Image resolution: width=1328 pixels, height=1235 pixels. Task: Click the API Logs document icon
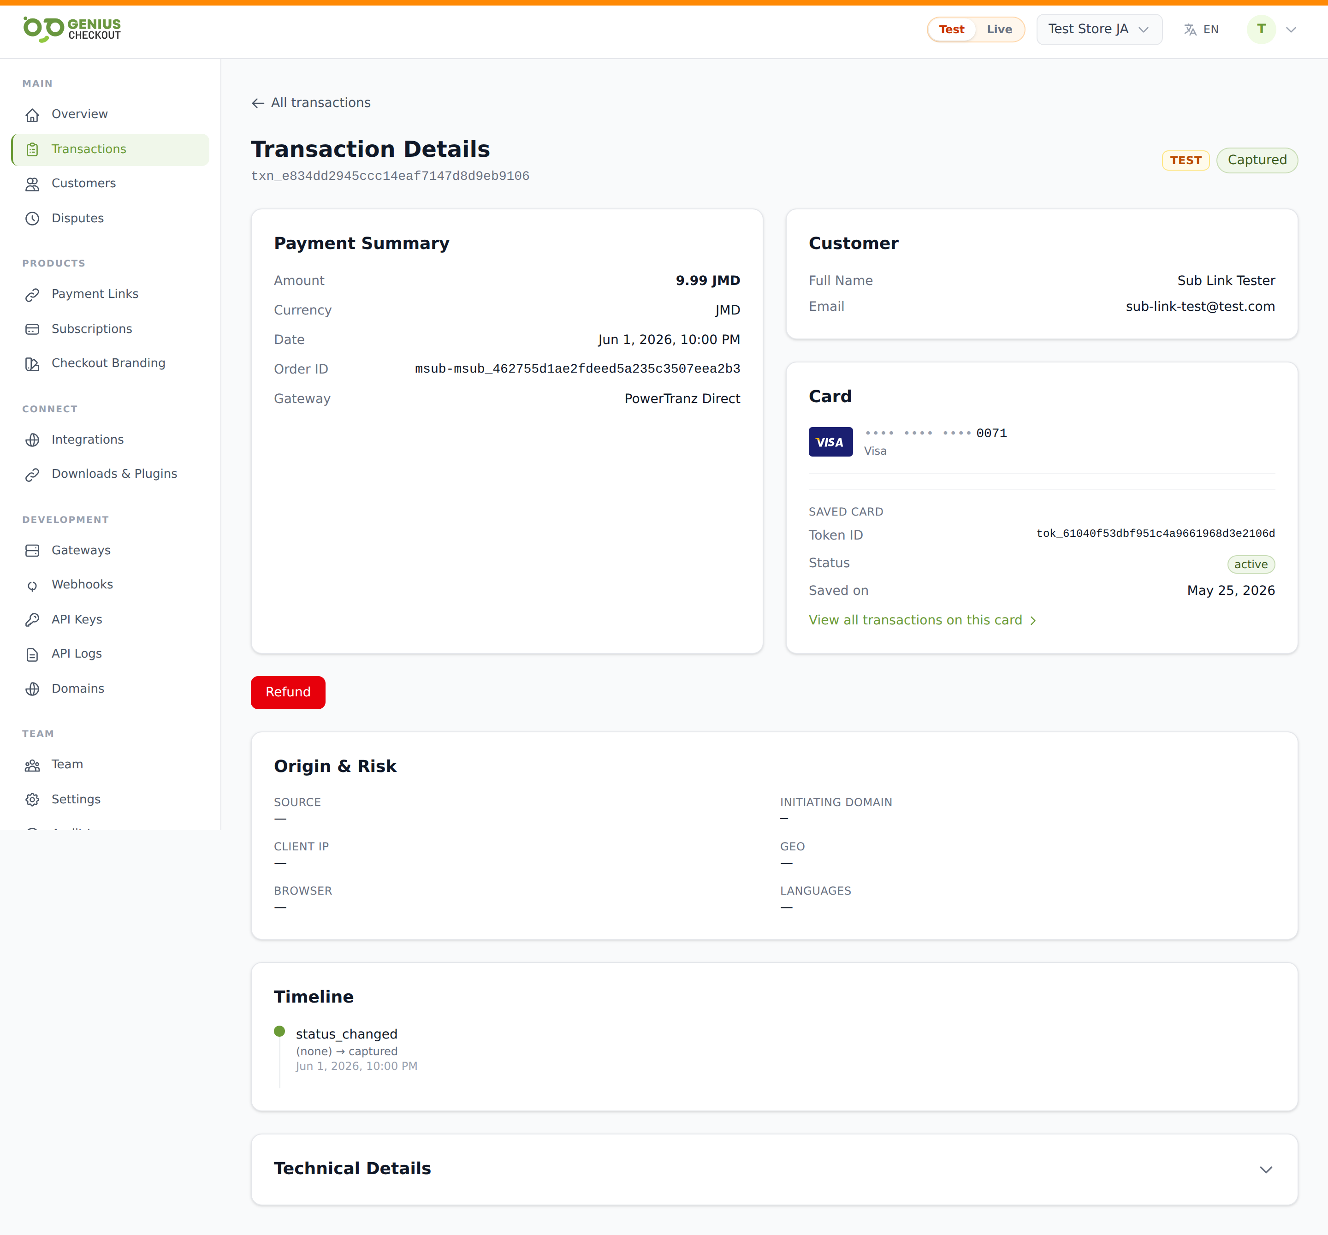pos(32,654)
